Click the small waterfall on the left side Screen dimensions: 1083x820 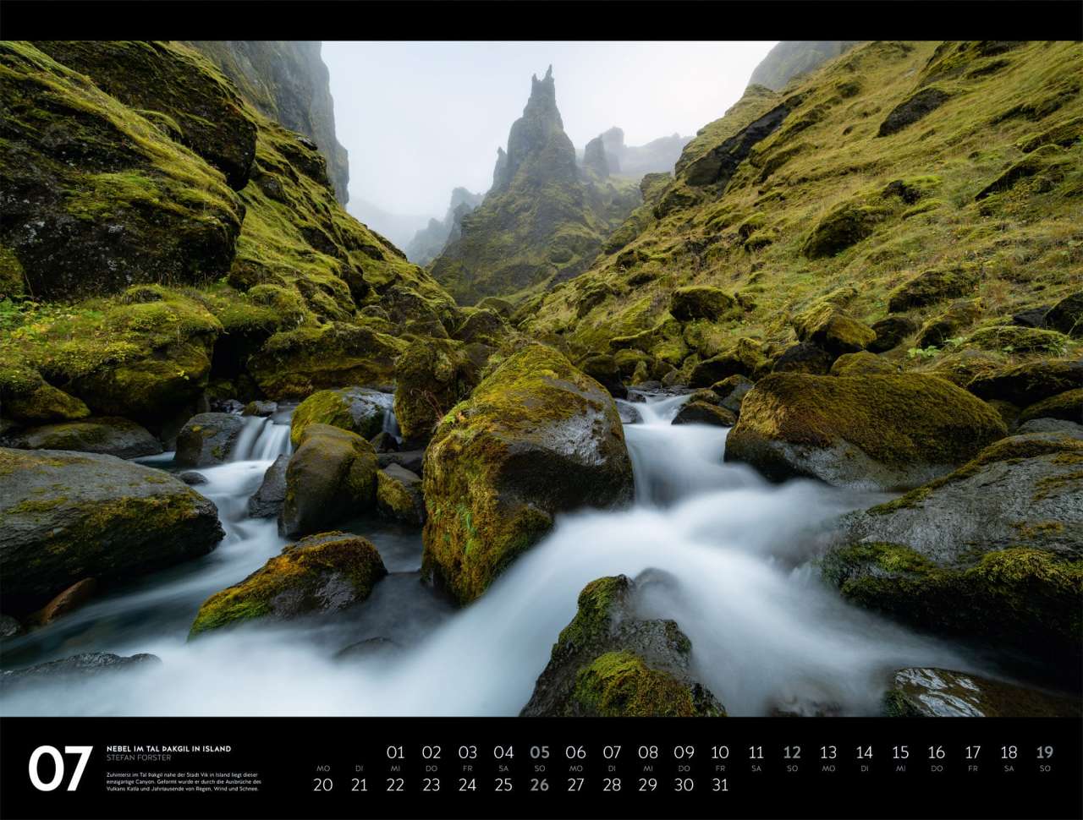tap(262, 440)
